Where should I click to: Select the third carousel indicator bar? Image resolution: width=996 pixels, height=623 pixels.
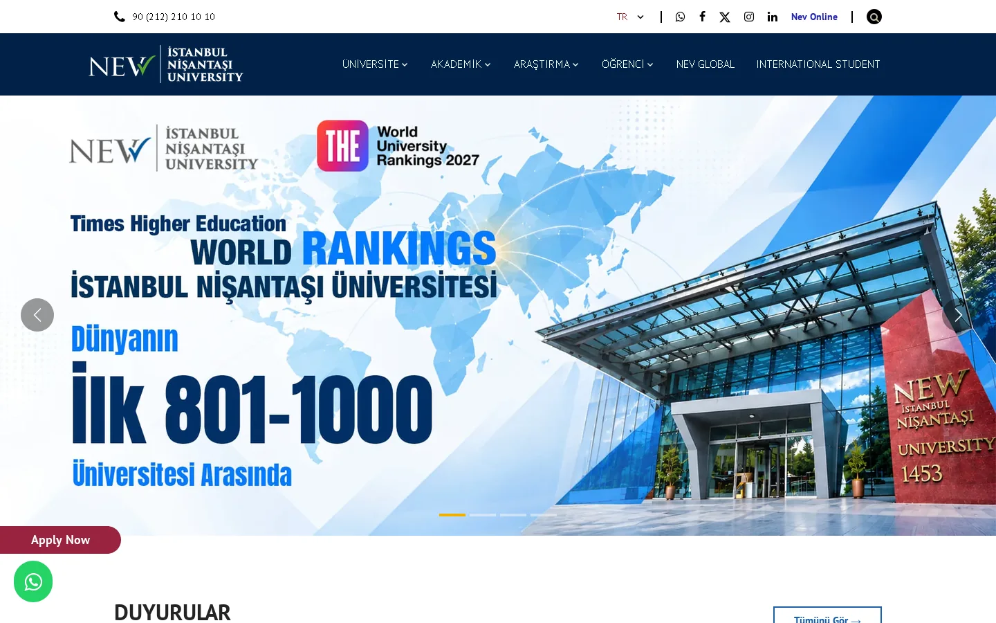[513, 515]
